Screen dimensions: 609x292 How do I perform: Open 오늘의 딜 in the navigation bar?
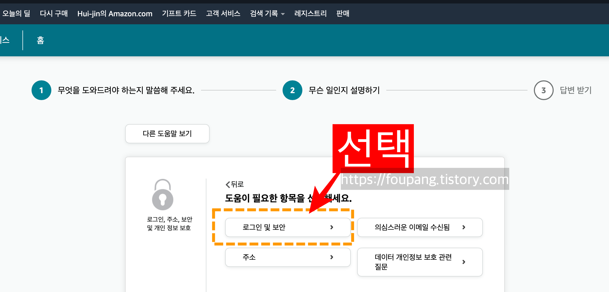pyautogui.click(x=16, y=13)
